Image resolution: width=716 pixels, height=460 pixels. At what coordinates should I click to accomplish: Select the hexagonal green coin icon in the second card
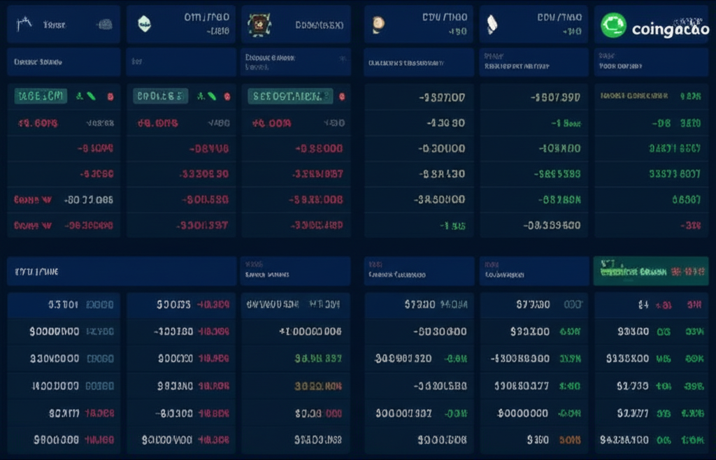[x=144, y=24]
